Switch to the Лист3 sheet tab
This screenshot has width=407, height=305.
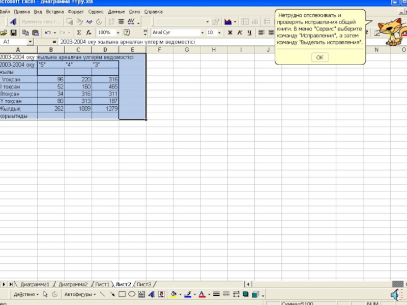[144, 284]
